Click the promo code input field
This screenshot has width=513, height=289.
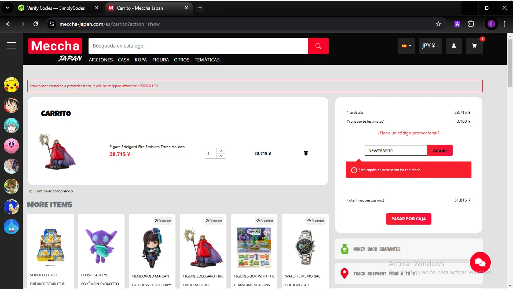pos(396,150)
